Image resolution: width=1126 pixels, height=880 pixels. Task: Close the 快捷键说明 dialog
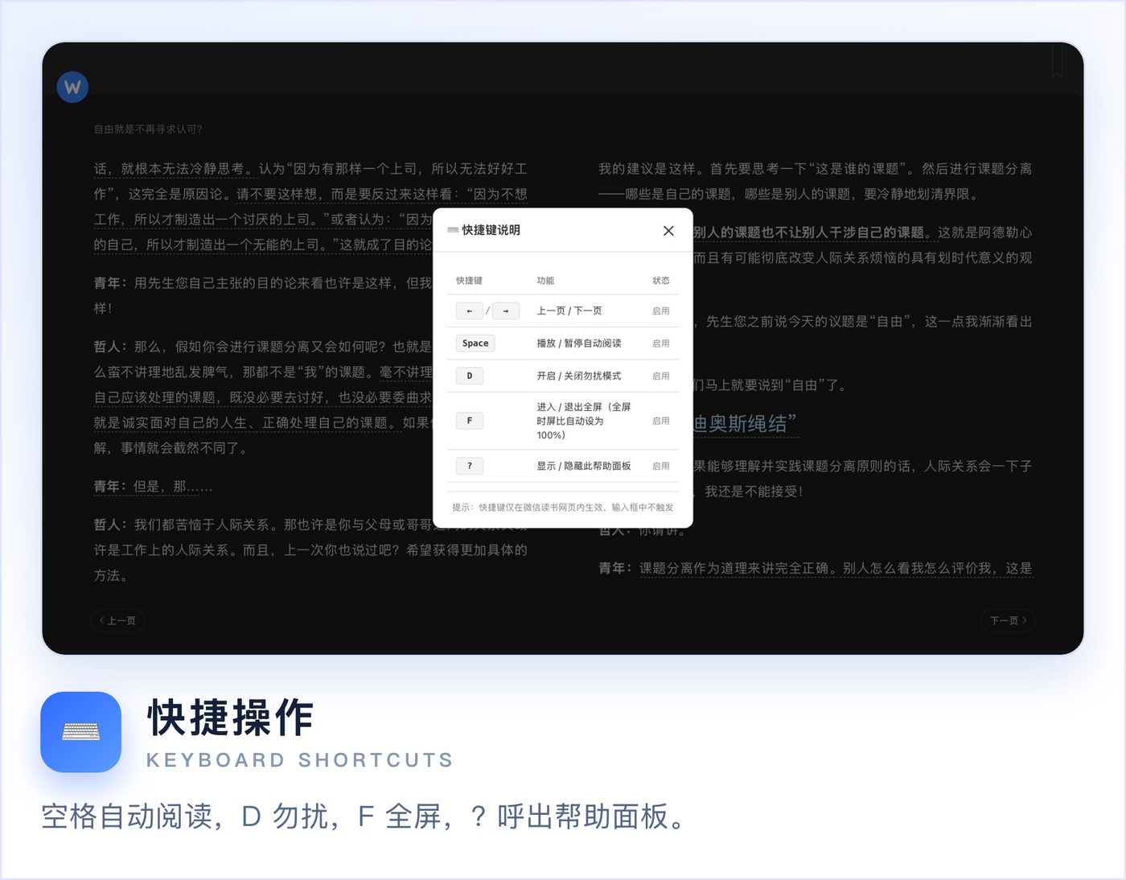click(x=668, y=231)
